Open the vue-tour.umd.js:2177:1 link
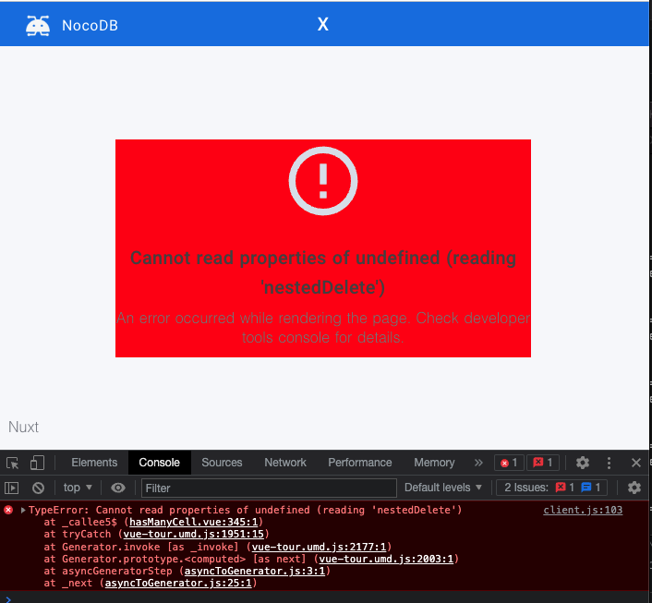This screenshot has height=603, width=652. (319, 547)
